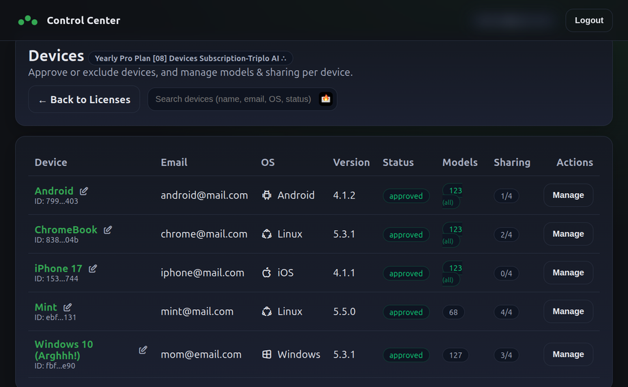Click the icon inside the search box
Viewport: 628px width, 387px height.
click(326, 99)
